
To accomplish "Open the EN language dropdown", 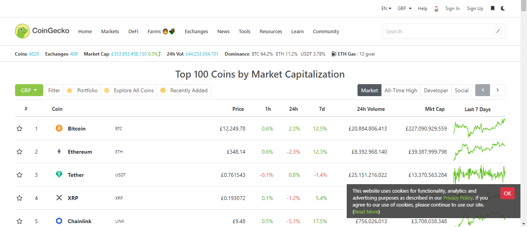I will coord(386,8).
